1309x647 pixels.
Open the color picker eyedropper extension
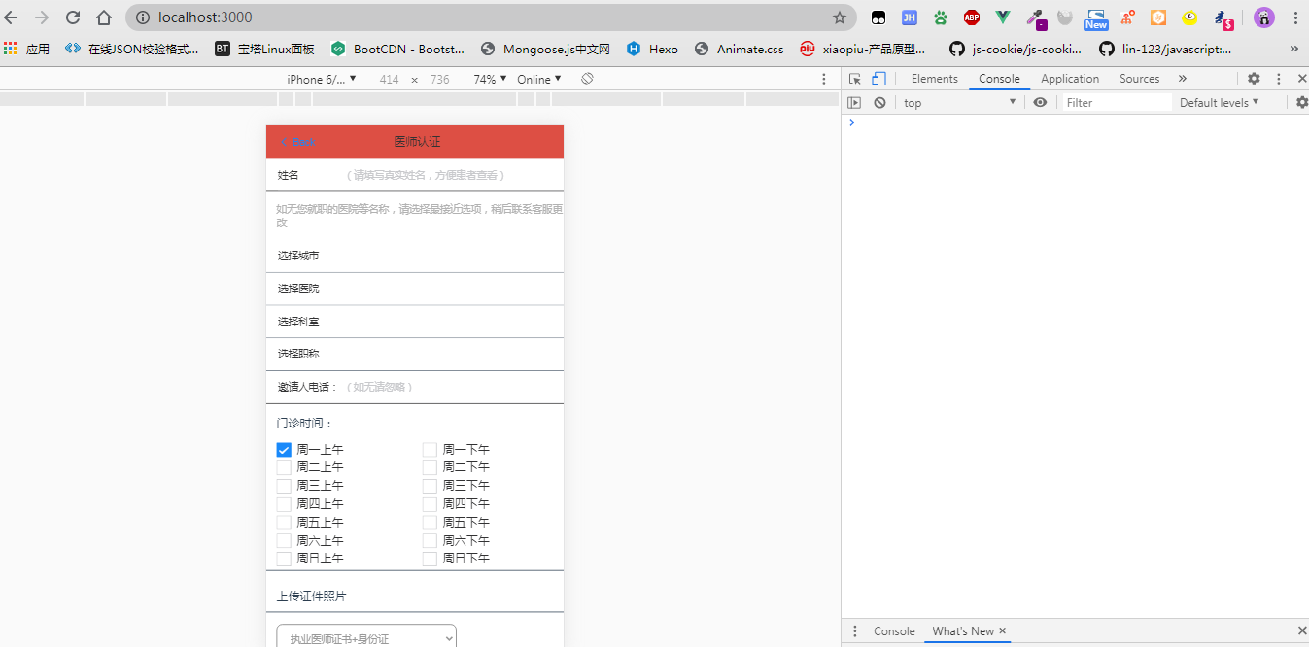(1035, 18)
